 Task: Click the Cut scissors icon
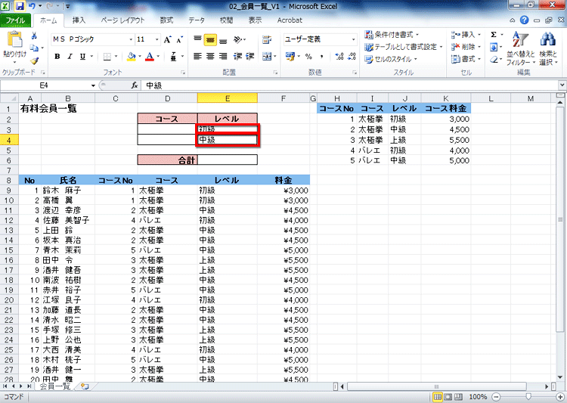[34, 36]
